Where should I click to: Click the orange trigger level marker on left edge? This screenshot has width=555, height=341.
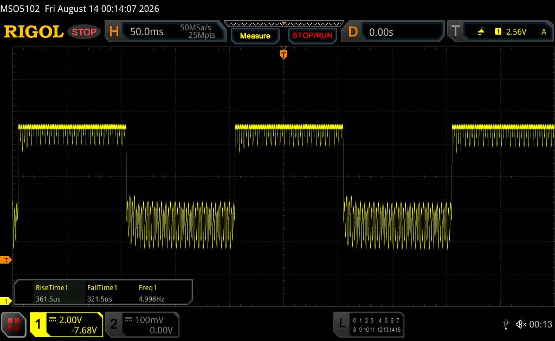click(5, 260)
